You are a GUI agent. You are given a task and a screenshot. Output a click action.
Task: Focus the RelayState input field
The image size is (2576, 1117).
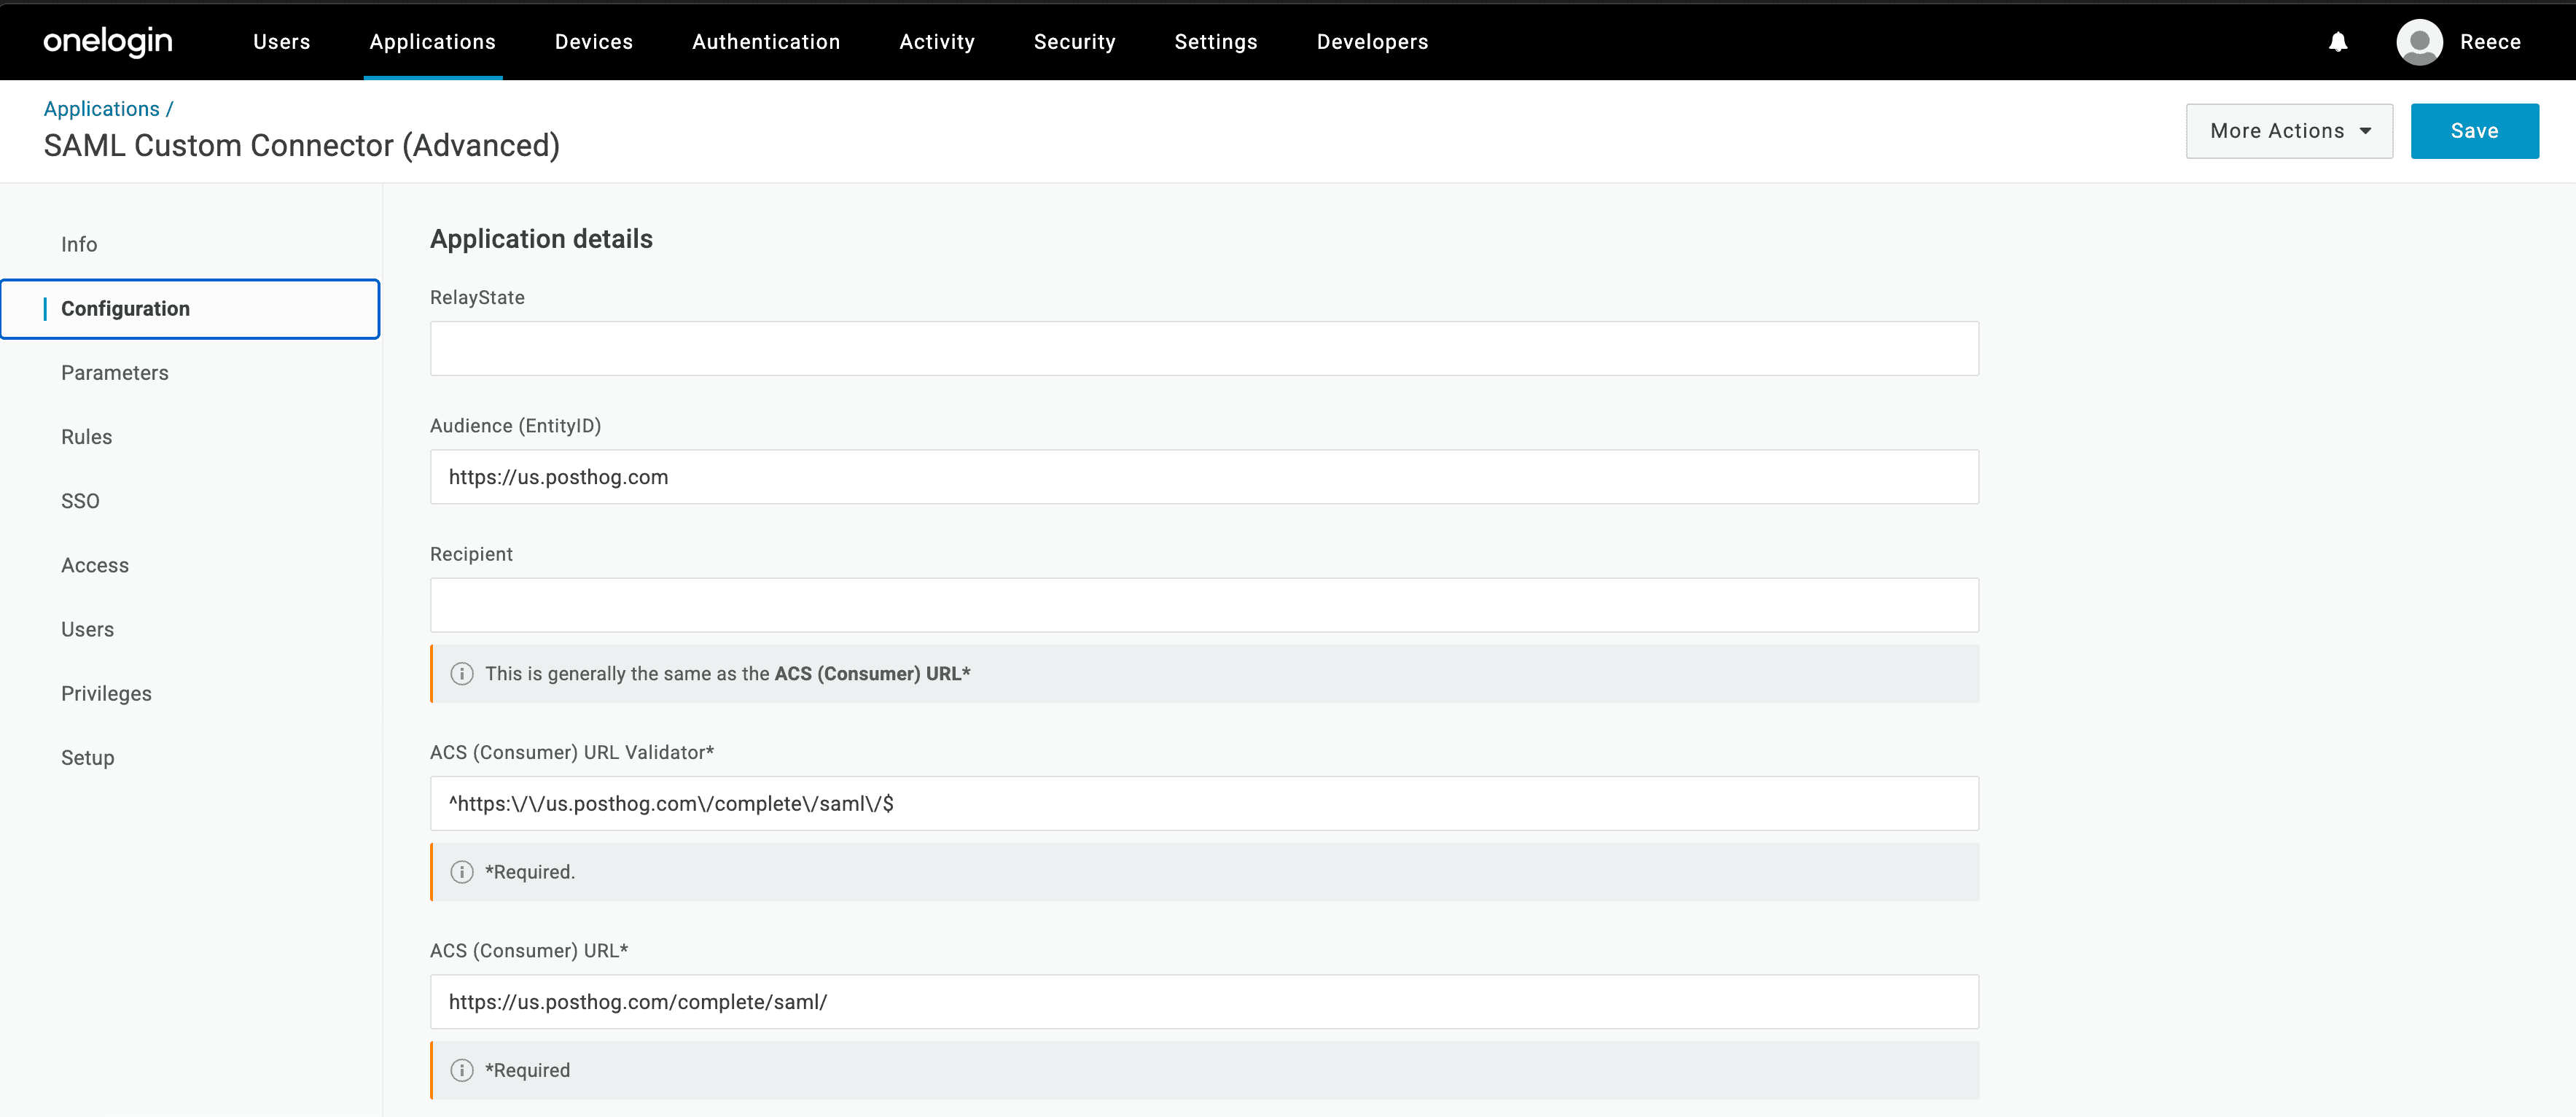[1204, 349]
